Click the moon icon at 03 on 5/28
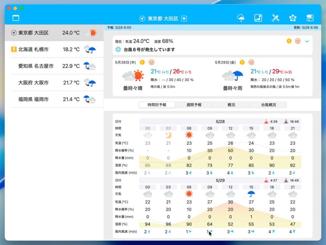The width and height of the screenshot is (326, 245). click(x=168, y=135)
